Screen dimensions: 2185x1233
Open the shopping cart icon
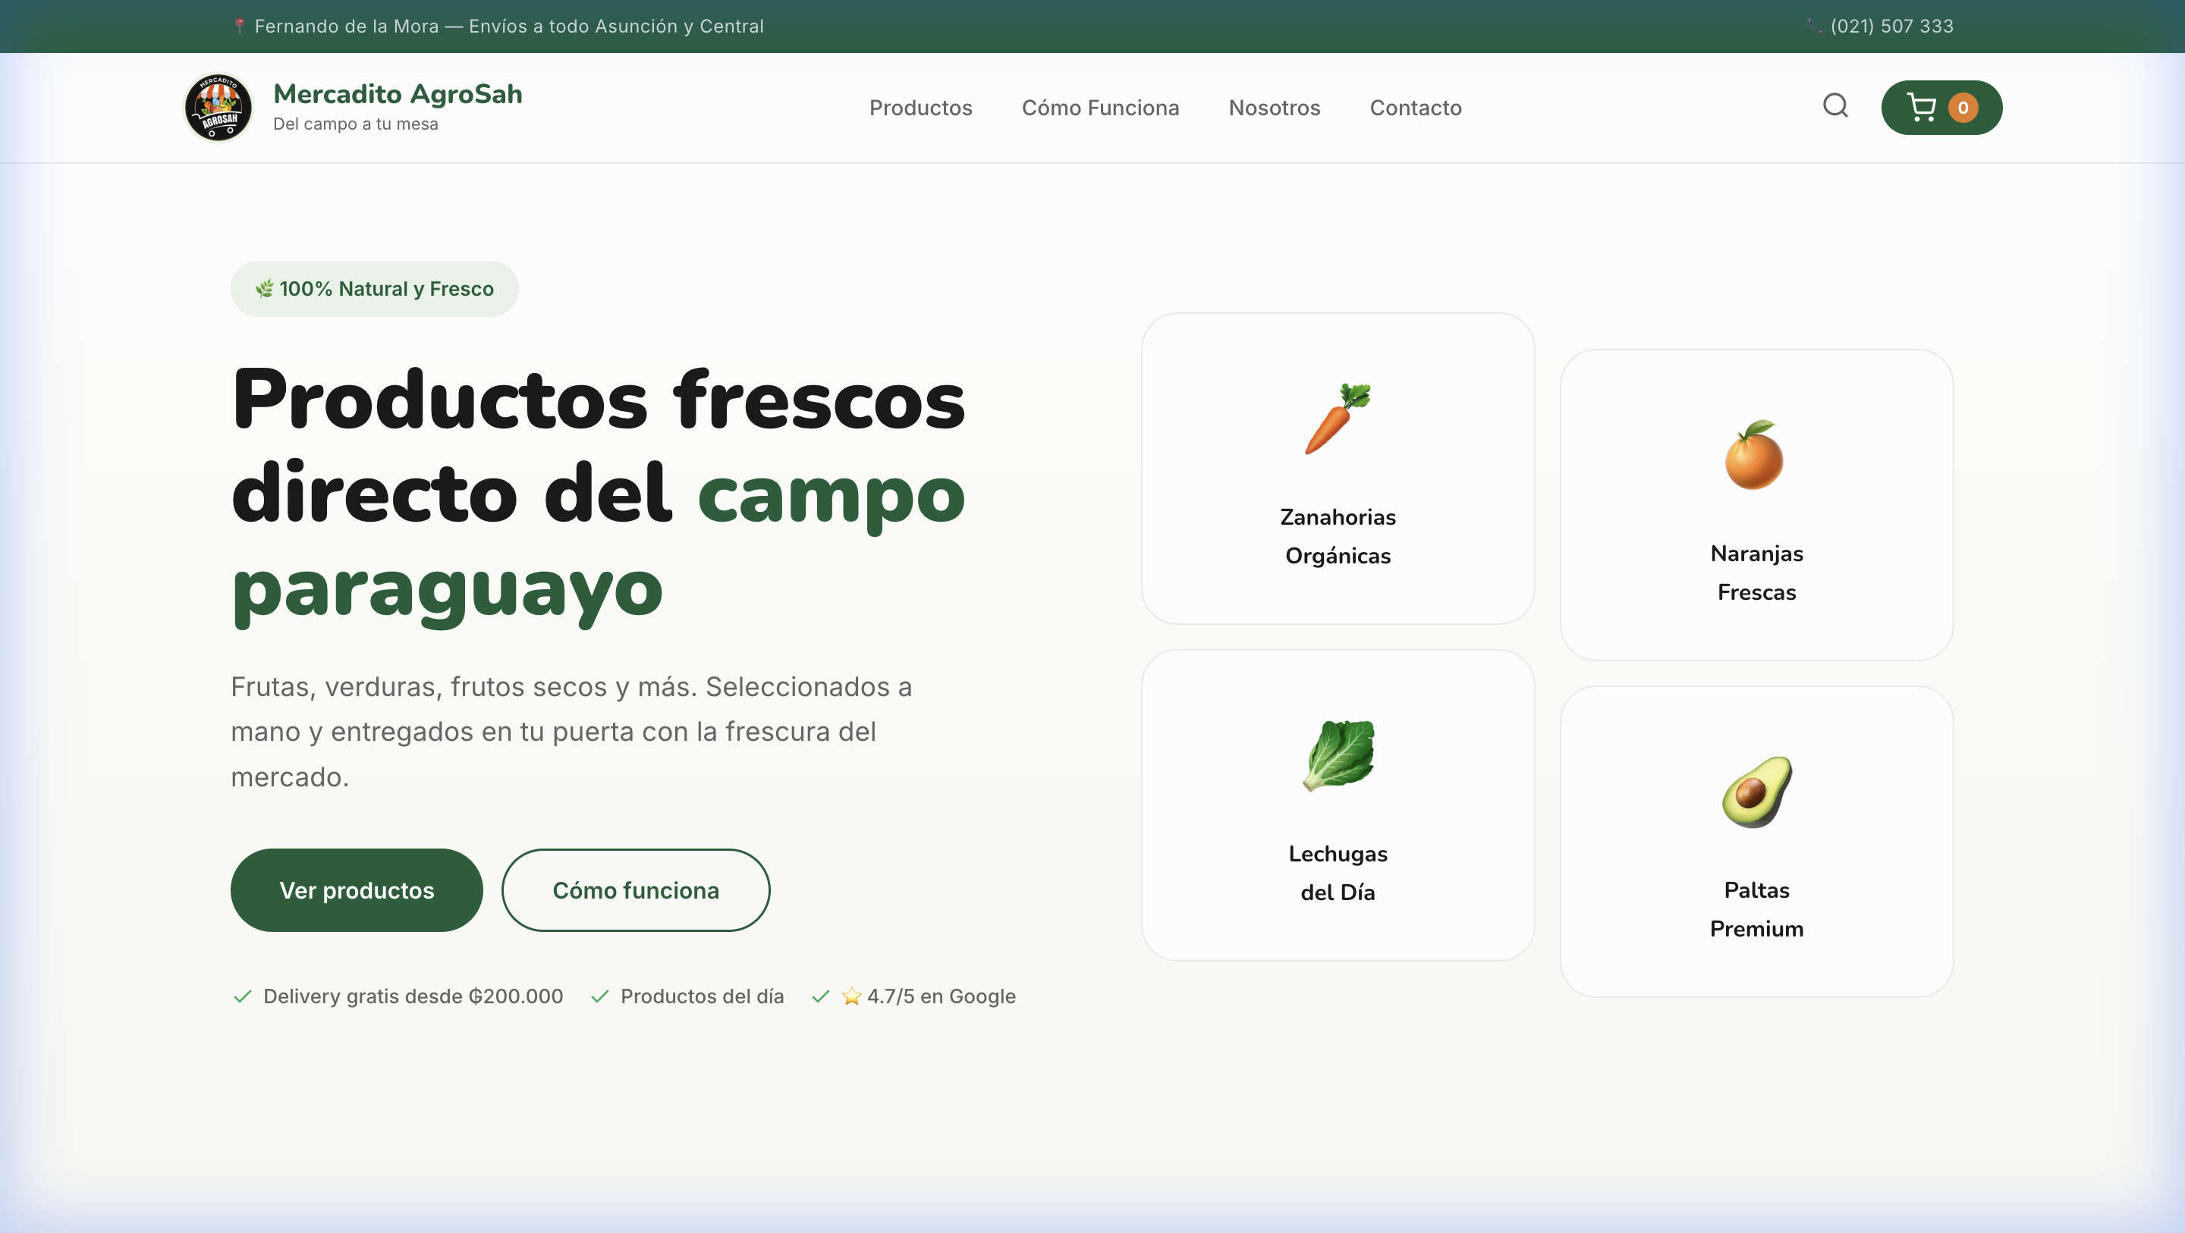[x=1922, y=107]
